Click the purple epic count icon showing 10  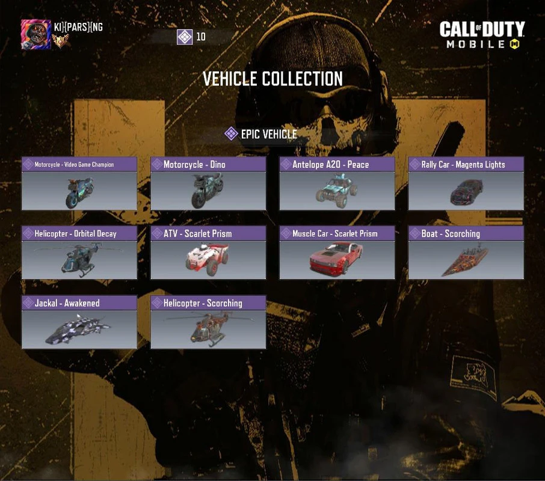tap(185, 37)
